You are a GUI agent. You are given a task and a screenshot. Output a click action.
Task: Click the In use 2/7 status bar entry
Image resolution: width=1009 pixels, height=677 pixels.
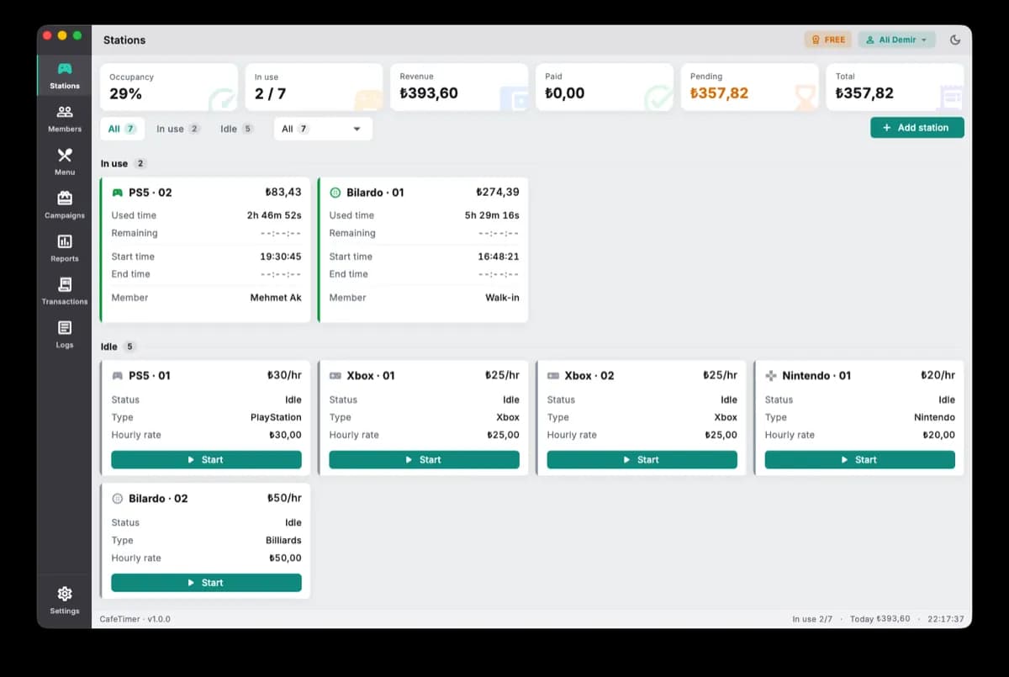point(812,619)
